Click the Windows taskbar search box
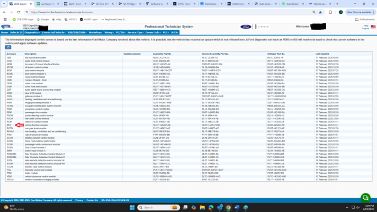The width and height of the screenshot is (377, 212). point(158,207)
